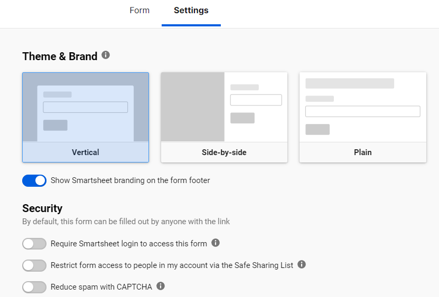This screenshot has height=297, width=439.
Task: Select the Settings tab
Action: (191, 11)
